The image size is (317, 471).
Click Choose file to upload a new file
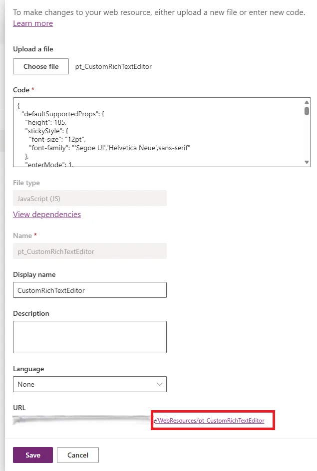point(40,66)
